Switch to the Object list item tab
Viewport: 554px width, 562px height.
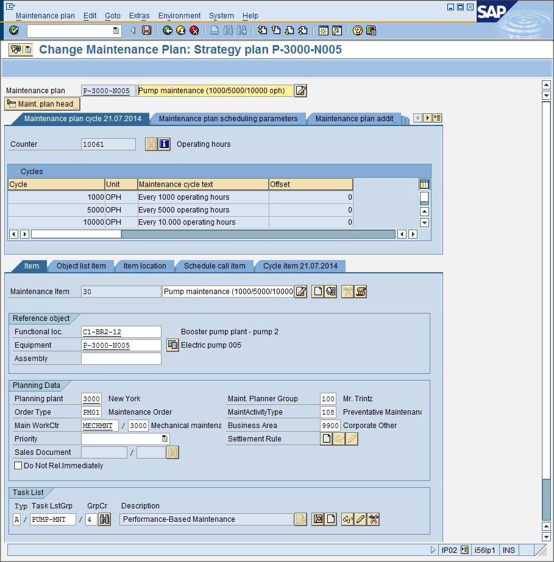(81, 266)
